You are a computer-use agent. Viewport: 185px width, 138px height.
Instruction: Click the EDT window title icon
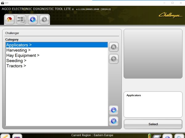(x=2, y=3)
